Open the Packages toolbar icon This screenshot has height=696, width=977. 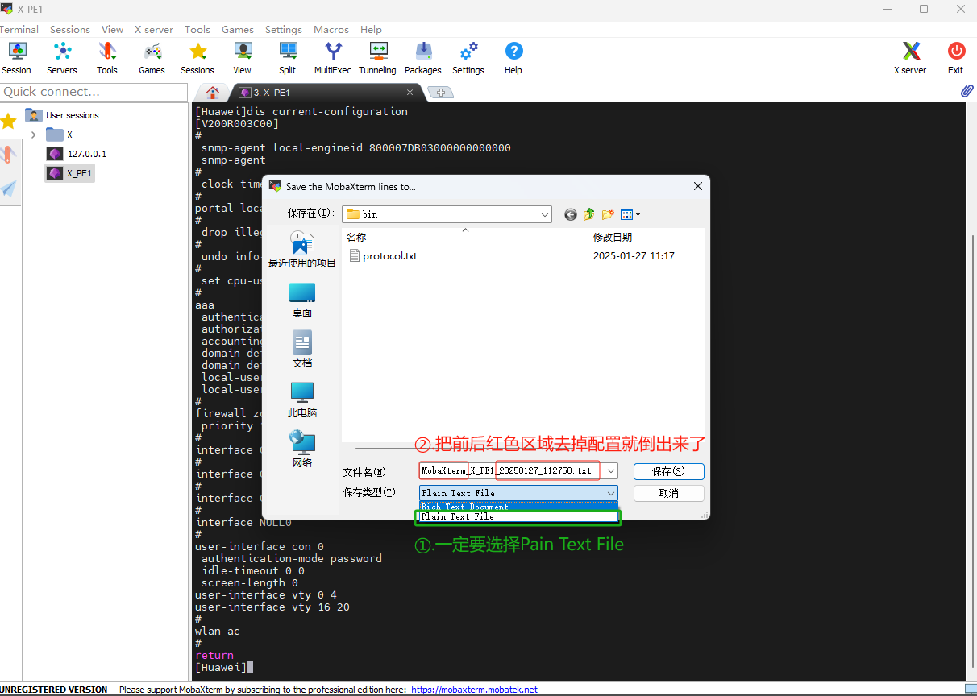coord(423,59)
